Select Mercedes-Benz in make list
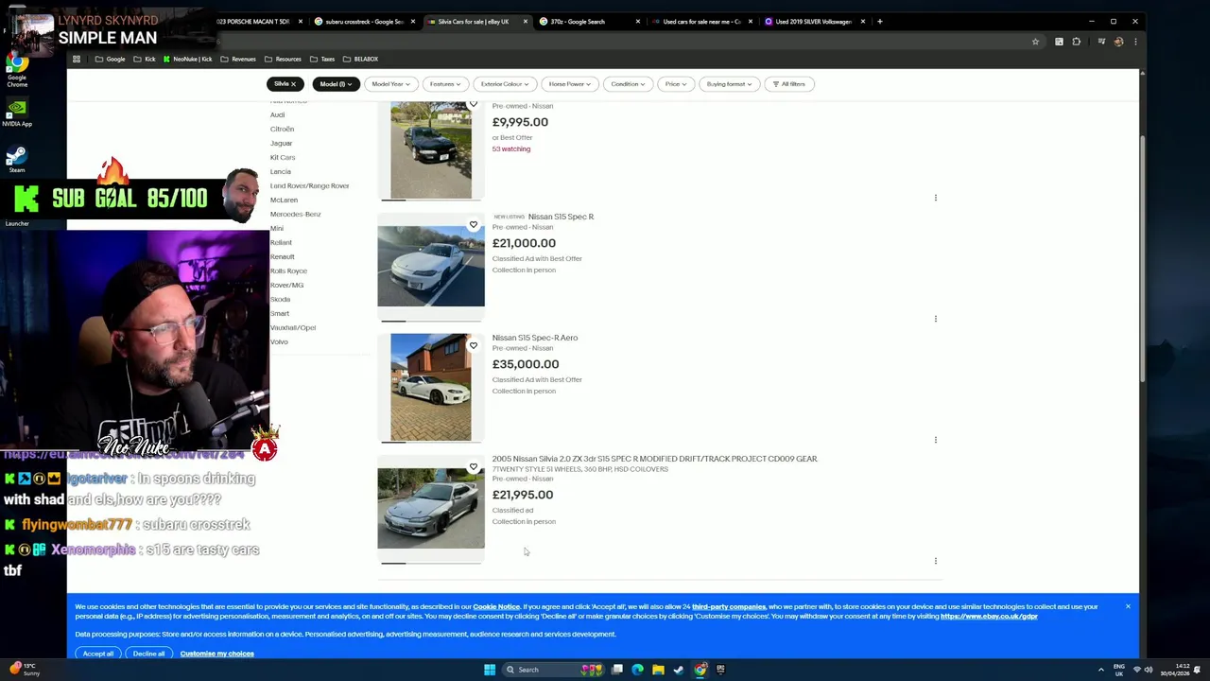The width and height of the screenshot is (1210, 681). point(295,214)
